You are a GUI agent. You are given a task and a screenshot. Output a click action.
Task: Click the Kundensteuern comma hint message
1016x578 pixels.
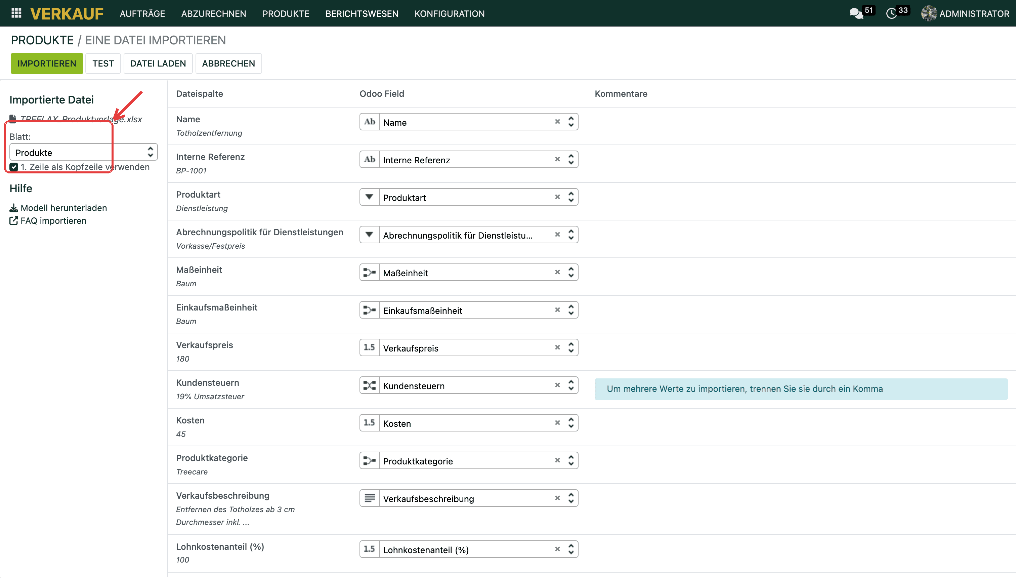[x=801, y=389]
